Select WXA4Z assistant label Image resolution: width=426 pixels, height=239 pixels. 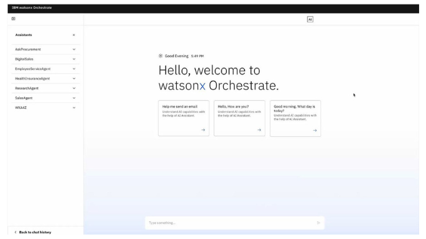point(21,108)
